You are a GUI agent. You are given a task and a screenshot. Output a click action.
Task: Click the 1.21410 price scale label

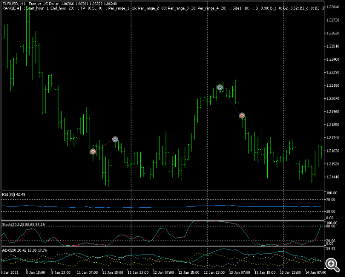332,177
